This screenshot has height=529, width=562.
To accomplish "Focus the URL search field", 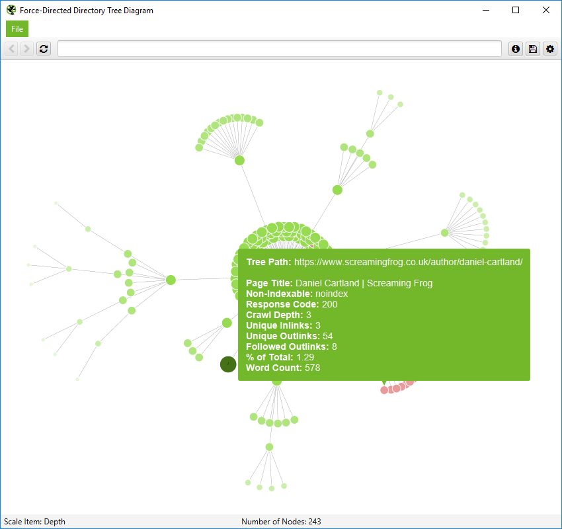I will point(279,49).
